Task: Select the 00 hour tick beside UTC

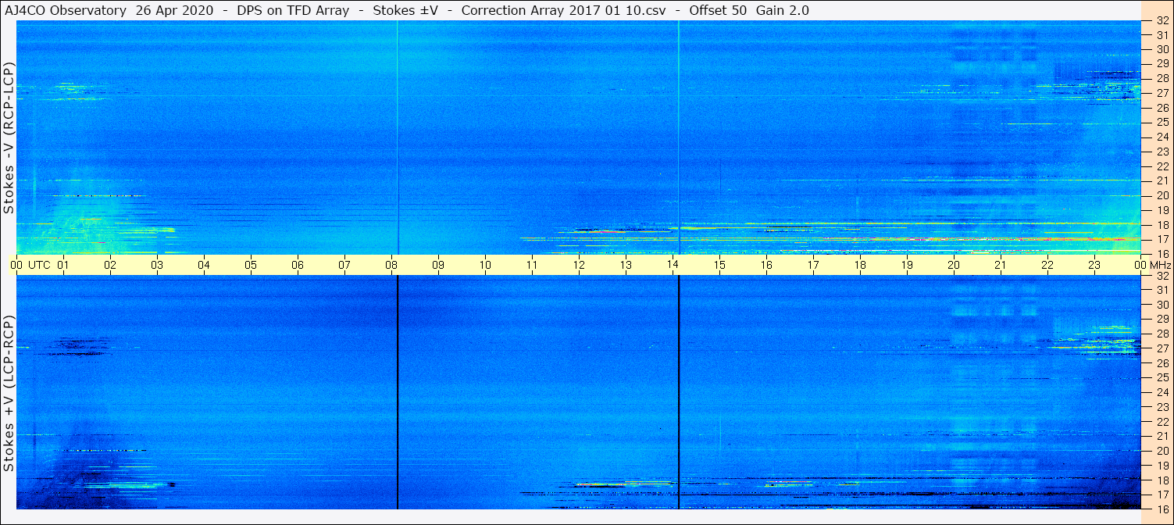Action: [x=16, y=265]
